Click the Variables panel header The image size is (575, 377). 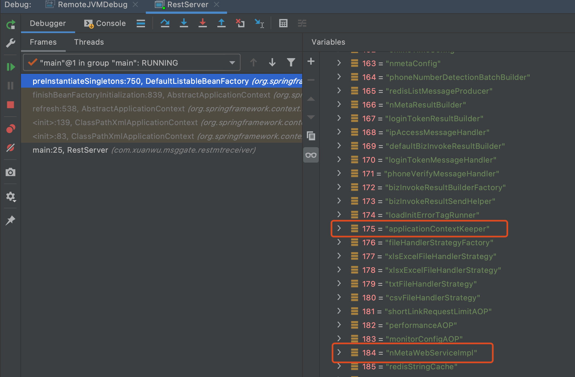coord(328,42)
